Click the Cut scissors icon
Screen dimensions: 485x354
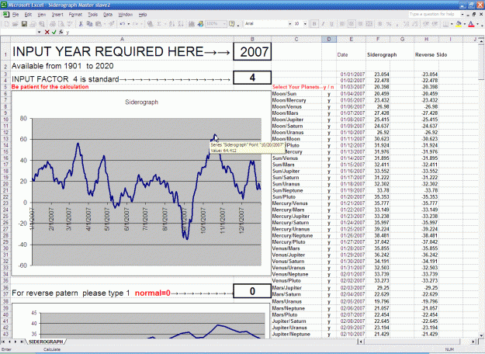pyautogui.click(x=81, y=24)
